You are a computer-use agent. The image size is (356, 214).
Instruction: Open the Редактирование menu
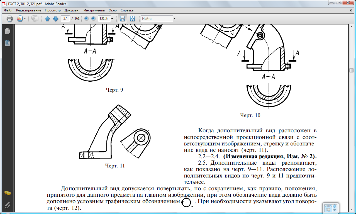[28, 10]
